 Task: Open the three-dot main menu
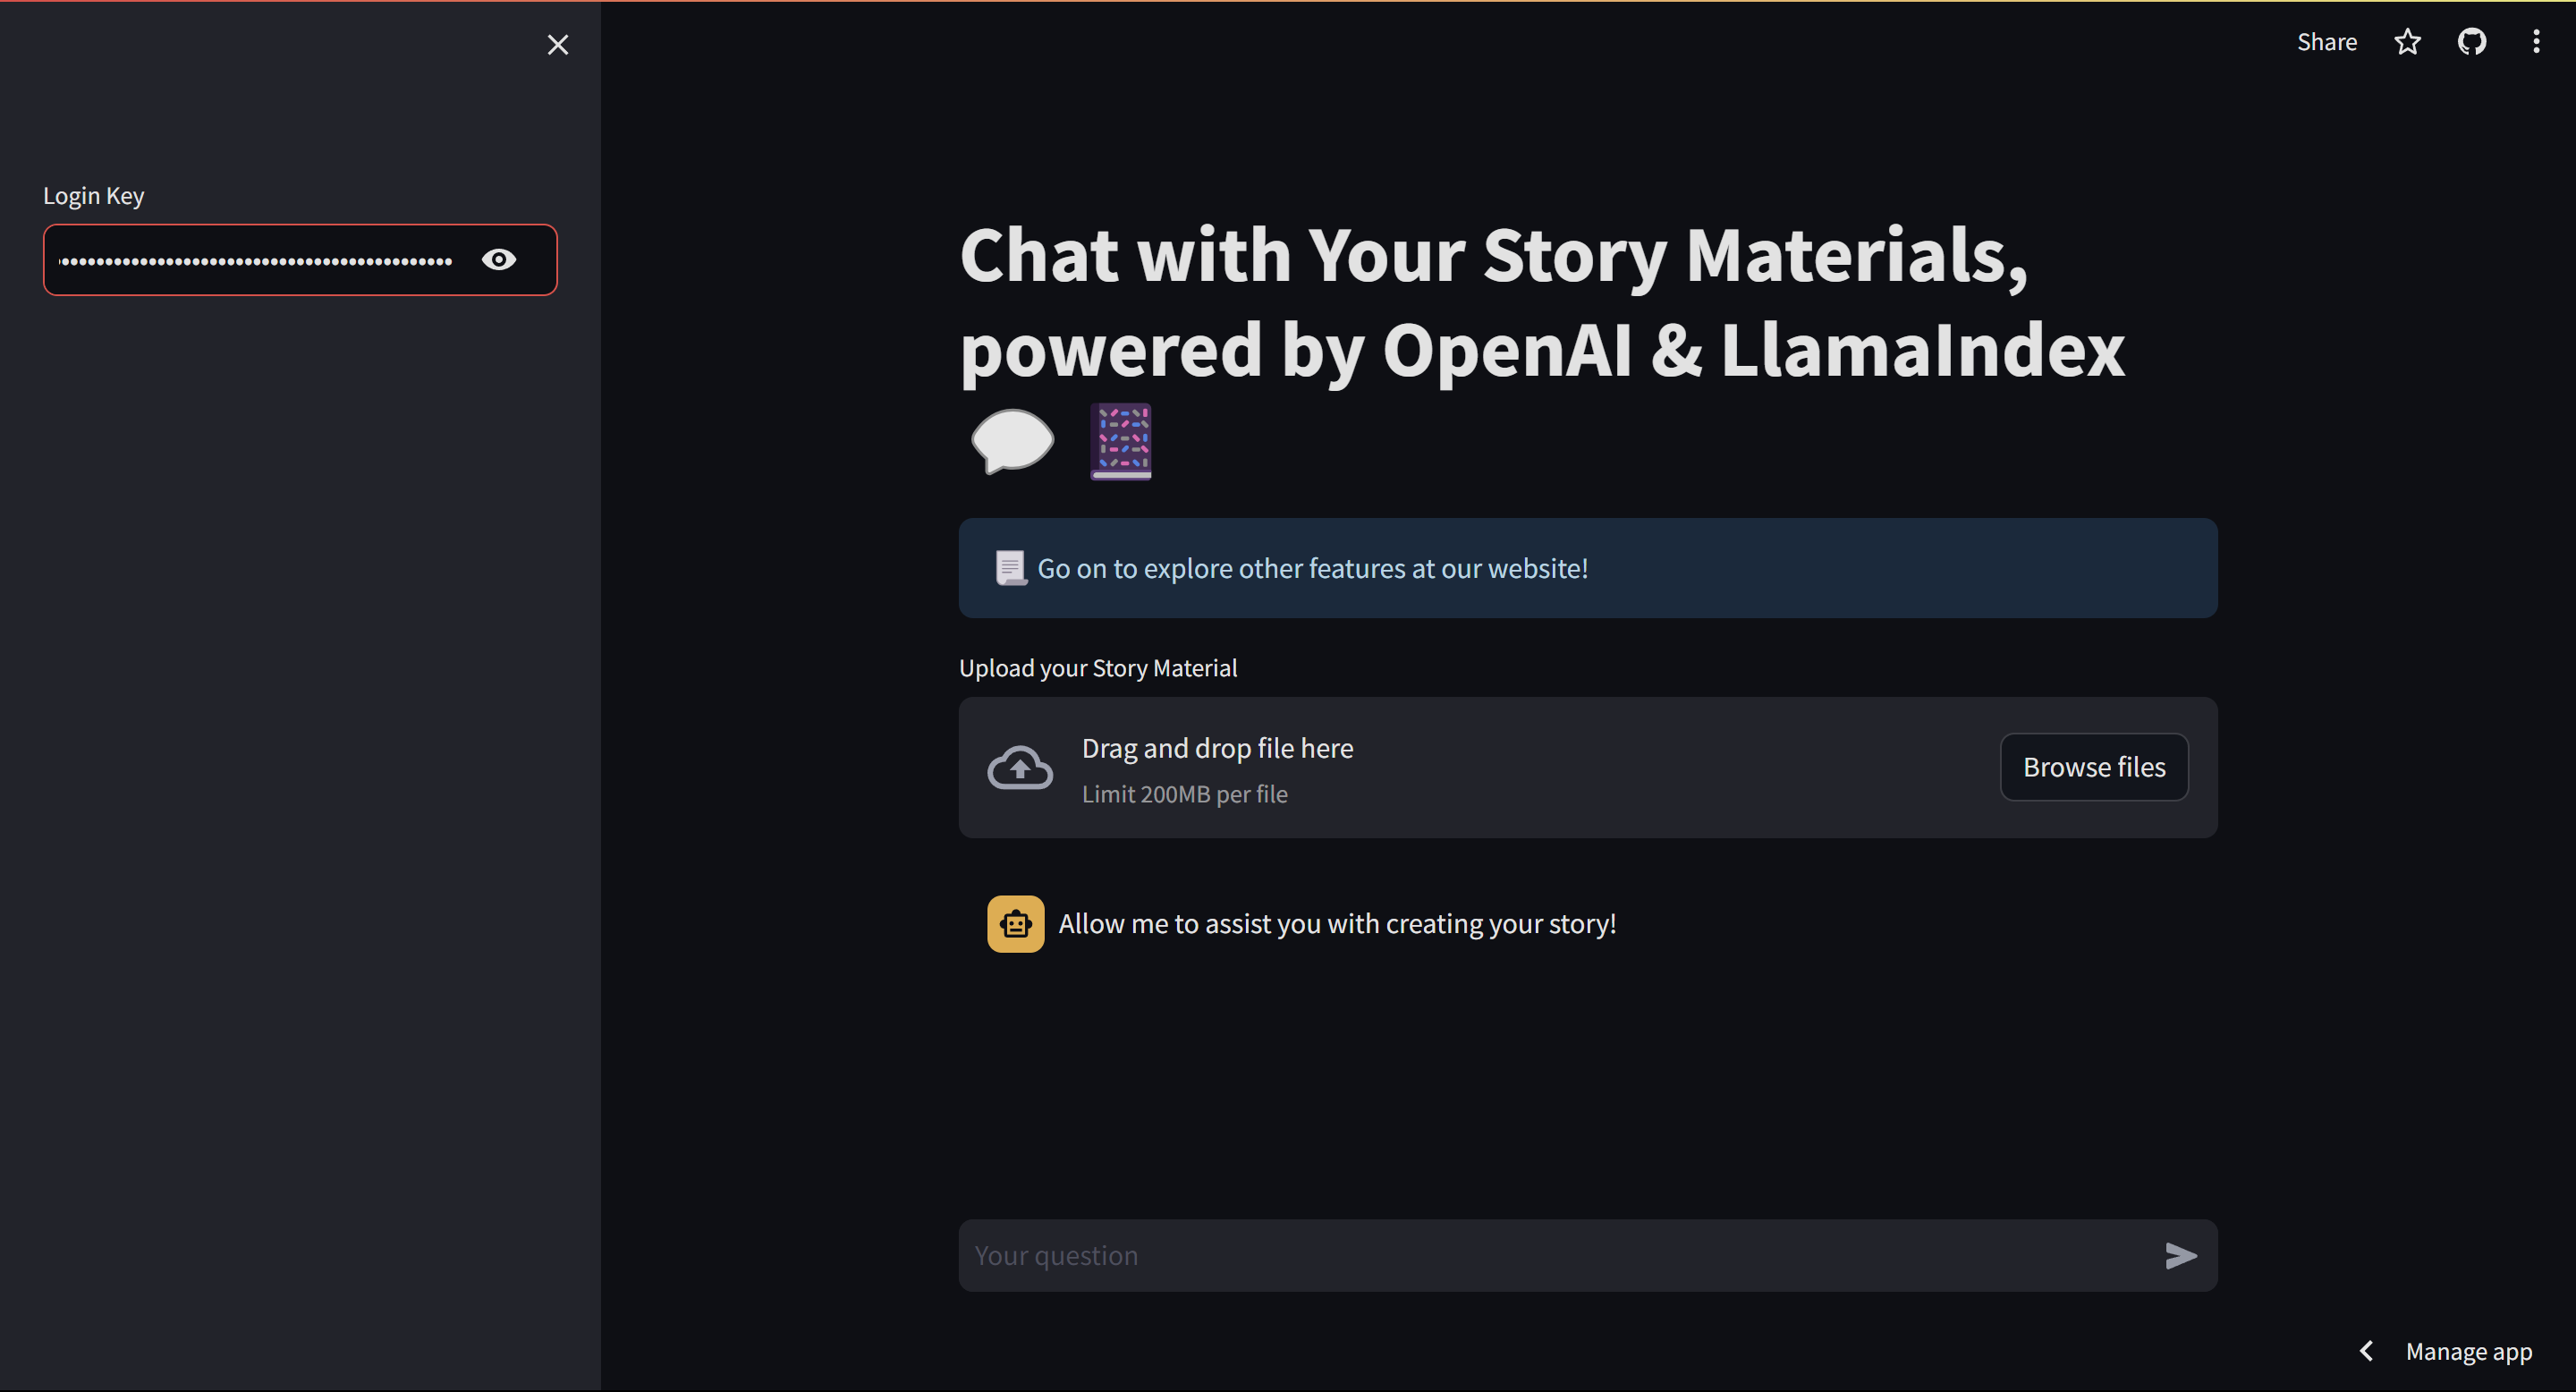(x=2535, y=42)
